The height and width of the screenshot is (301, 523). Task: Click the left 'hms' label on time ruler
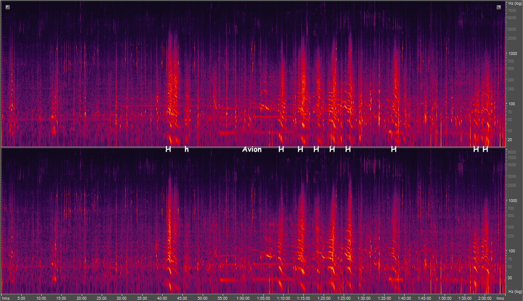[6, 298]
